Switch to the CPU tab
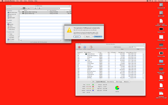This screenshot has height=105, width=168. tap(93, 82)
